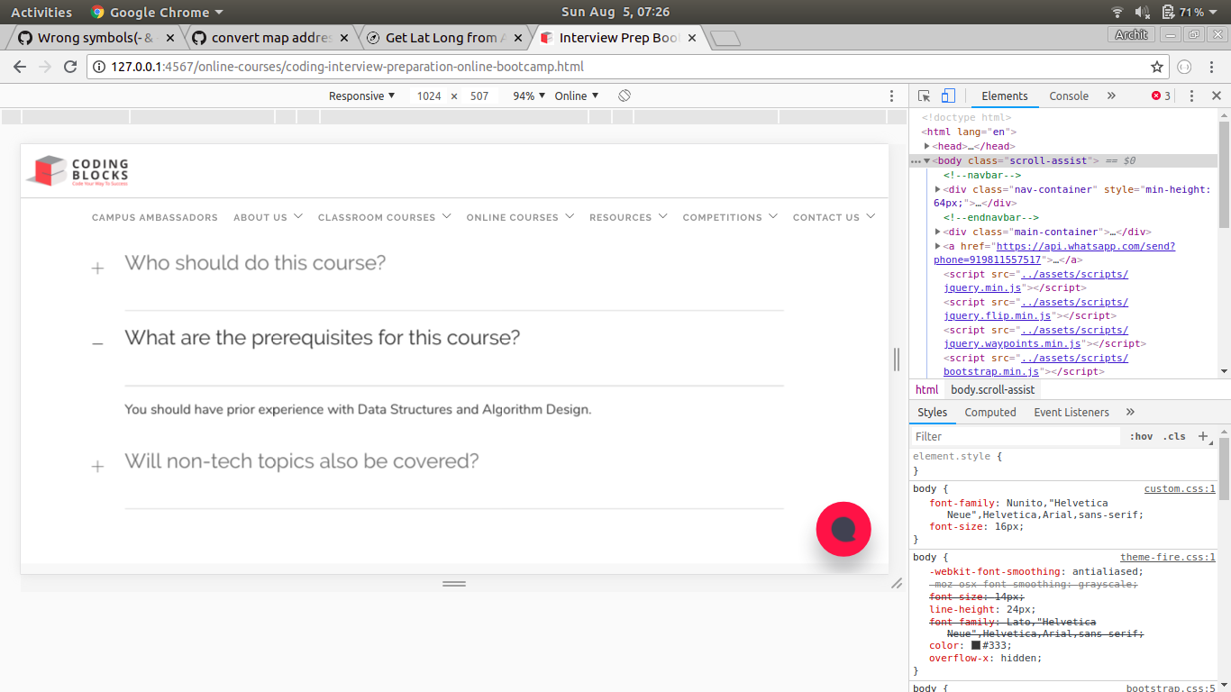Click the red error count indicator
This screenshot has width=1231, height=692.
[1162, 96]
